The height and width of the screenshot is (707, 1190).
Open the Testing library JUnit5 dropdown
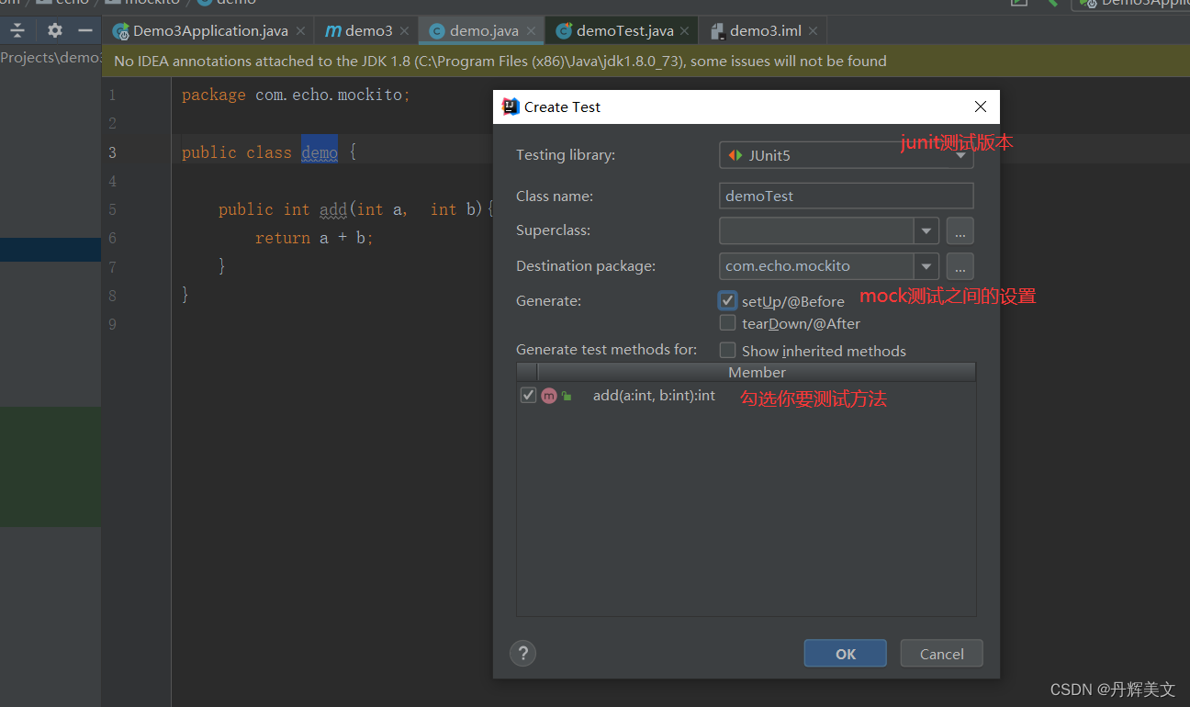click(846, 155)
